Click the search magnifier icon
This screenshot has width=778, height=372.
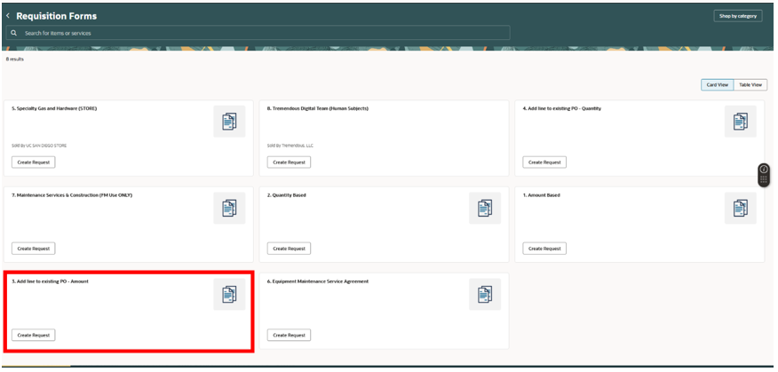point(14,33)
